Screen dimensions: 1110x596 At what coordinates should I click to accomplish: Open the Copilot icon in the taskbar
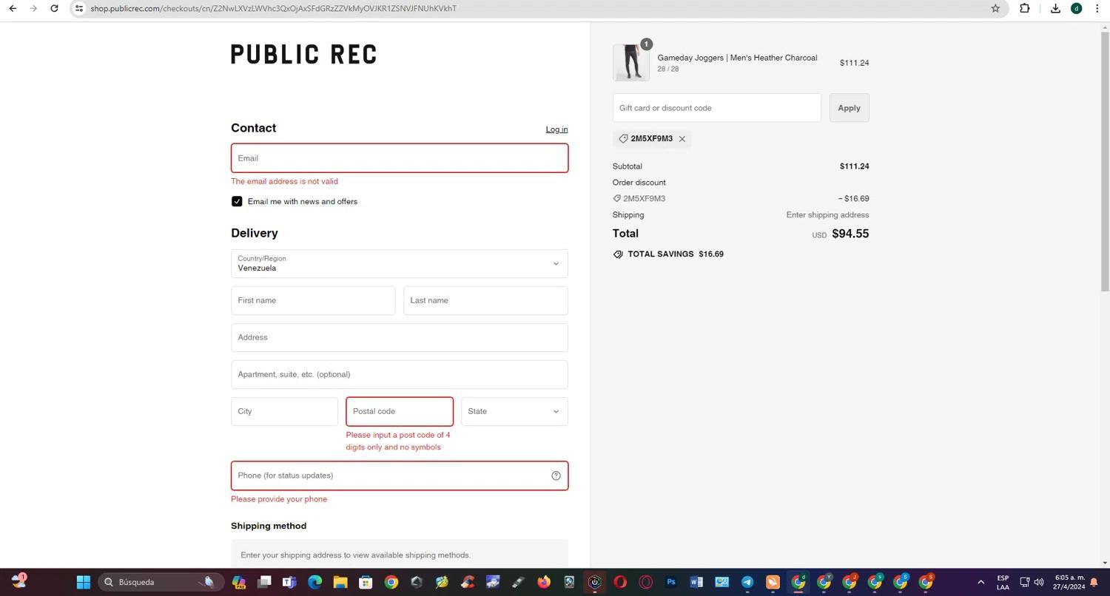coord(238,582)
